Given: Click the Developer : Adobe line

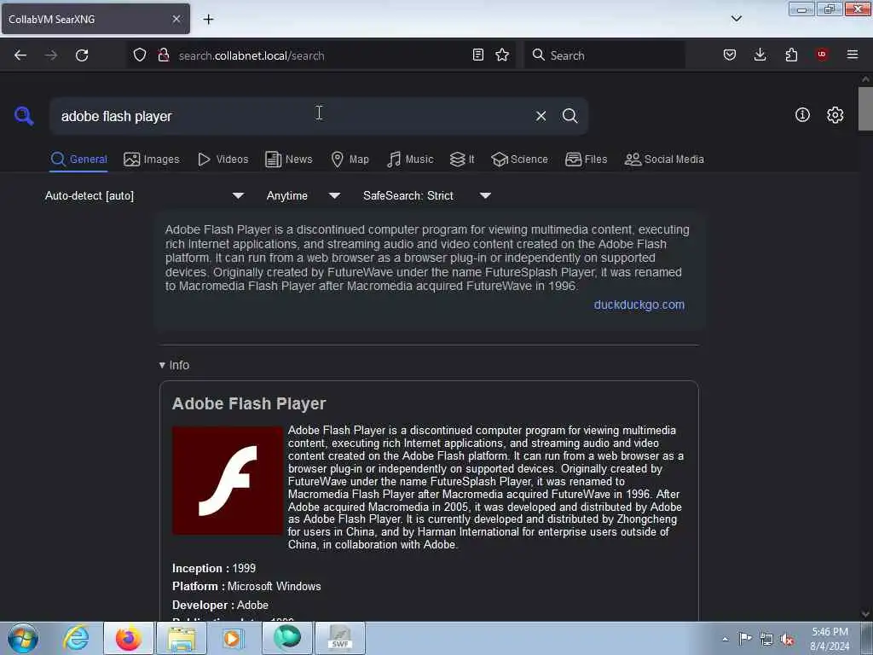Looking at the screenshot, I should pos(220,605).
